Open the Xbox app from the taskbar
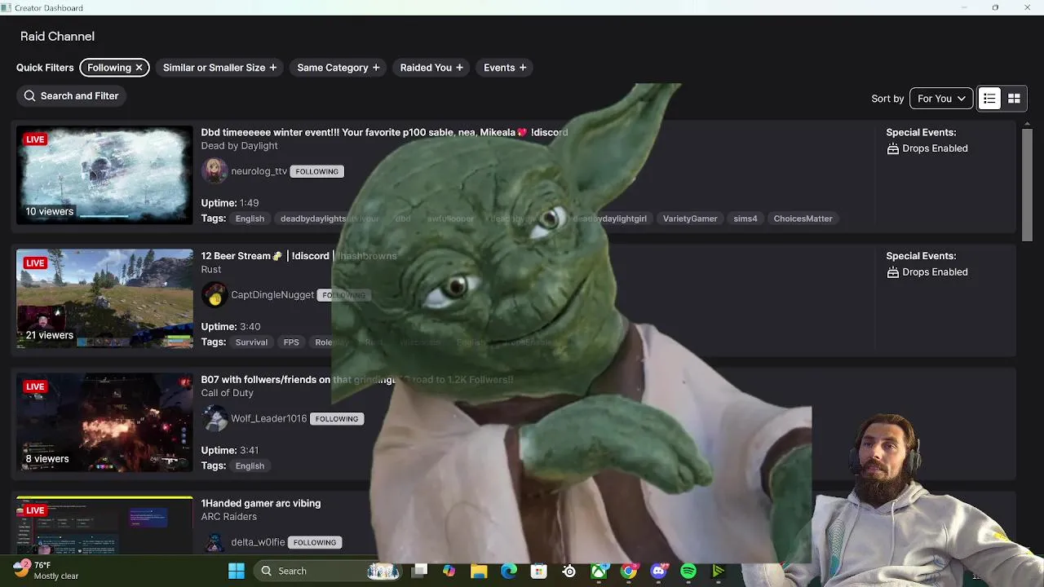Viewport: 1044px width, 587px height. (599, 571)
